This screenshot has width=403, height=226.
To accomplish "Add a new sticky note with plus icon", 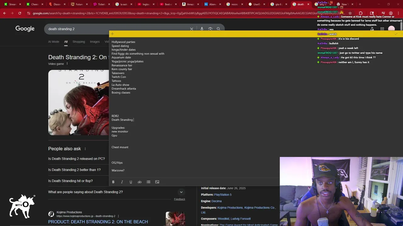I will [x=112, y=34].
